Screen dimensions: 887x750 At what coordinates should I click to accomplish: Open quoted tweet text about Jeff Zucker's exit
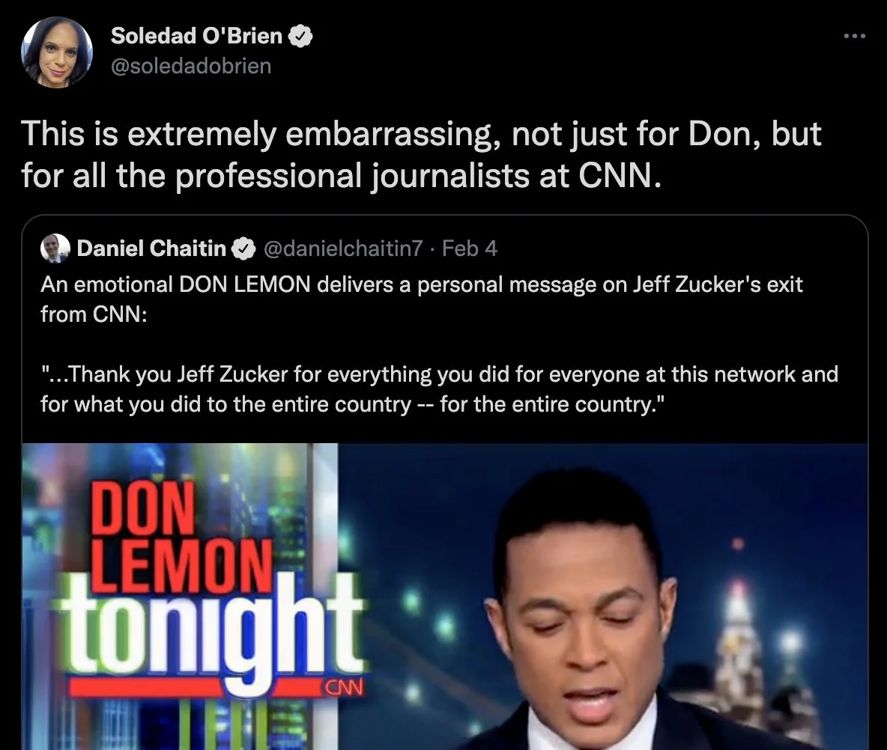click(422, 299)
